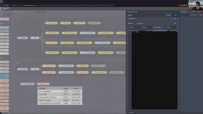
Task: Select Payload to prices node in Mapping group
Action: click(x=69, y=33)
